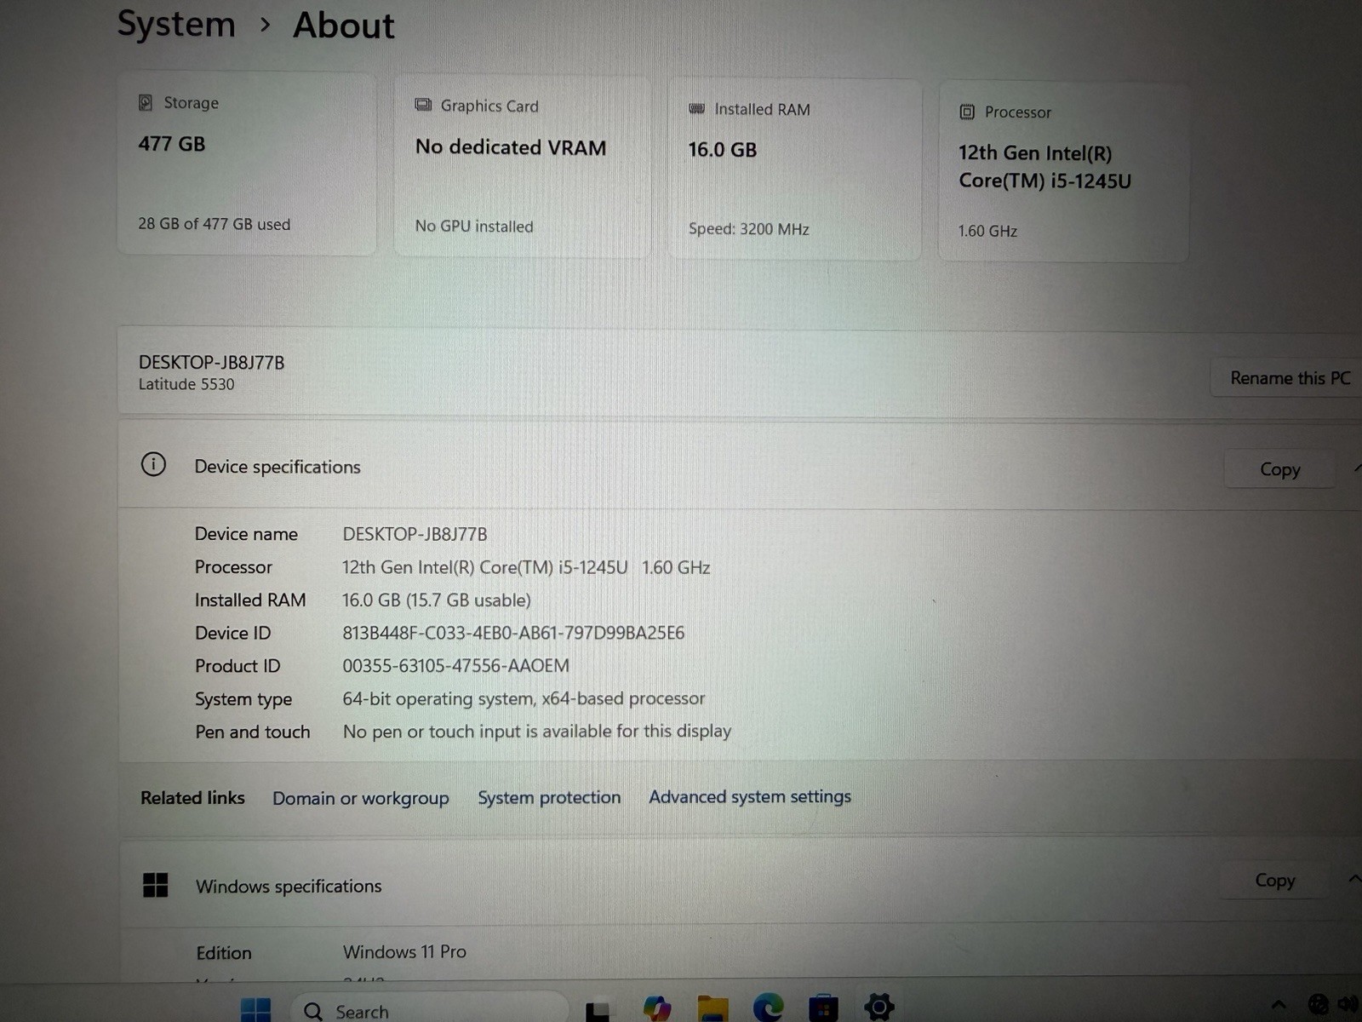Open network status tray icon
1362x1022 pixels.
tap(1318, 1005)
